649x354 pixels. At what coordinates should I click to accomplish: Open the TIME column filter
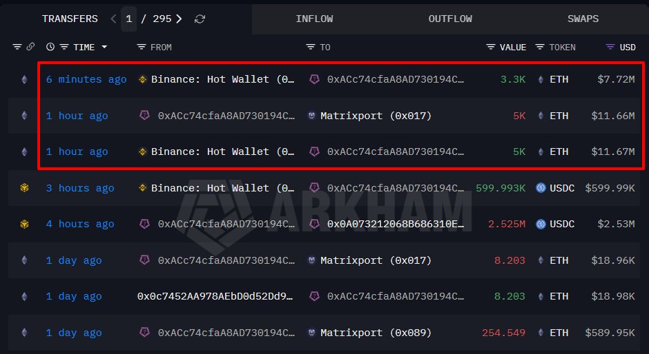[x=64, y=47]
